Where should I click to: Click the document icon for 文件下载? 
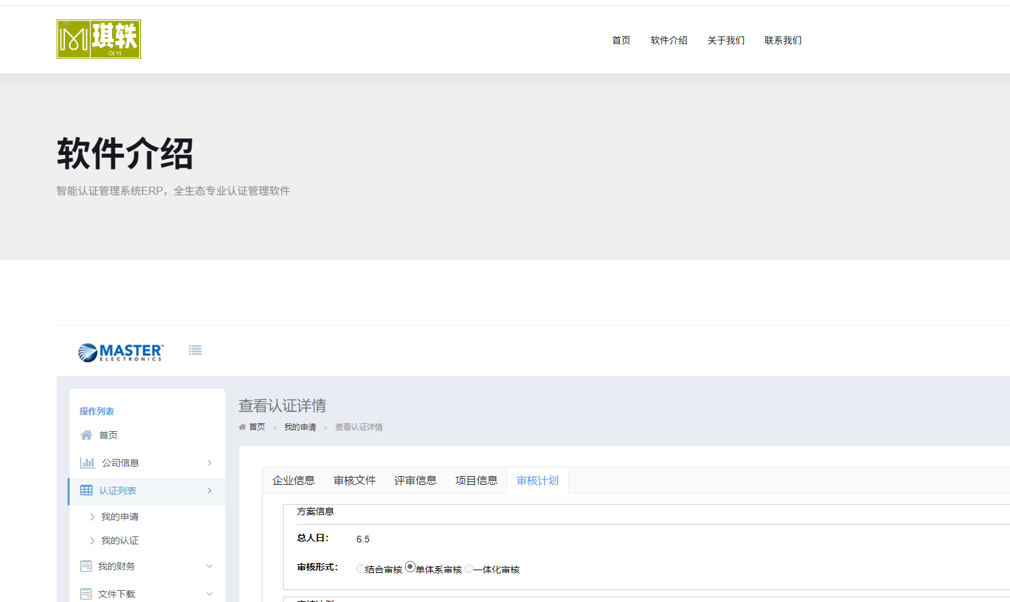[x=86, y=594]
